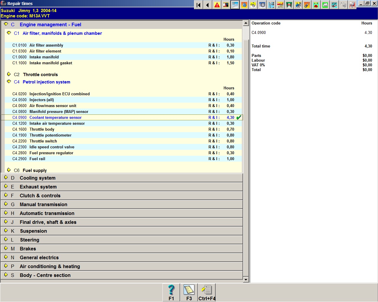Open Air conditioning & heating section
378x302 pixels.
coord(50,266)
